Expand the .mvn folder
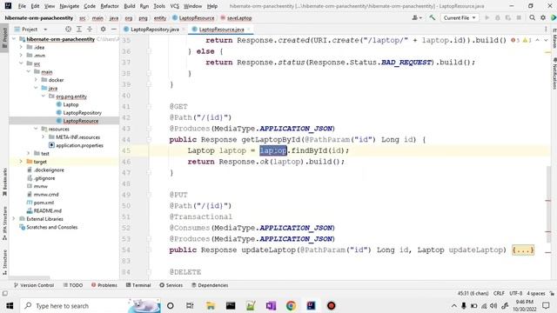Screen dimensions: 557x313 click(x=21, y=56)
